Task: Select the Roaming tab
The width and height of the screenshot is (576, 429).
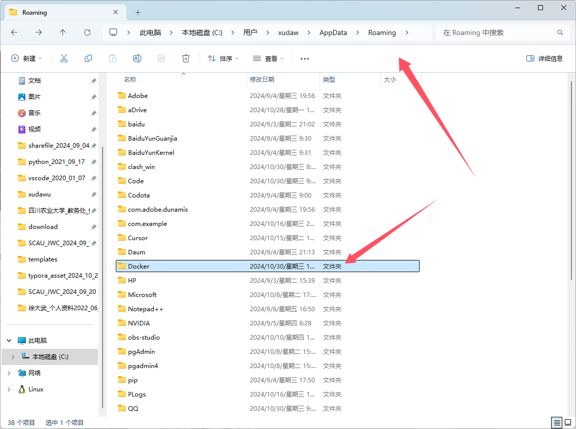Action: [x=65, y=13]
